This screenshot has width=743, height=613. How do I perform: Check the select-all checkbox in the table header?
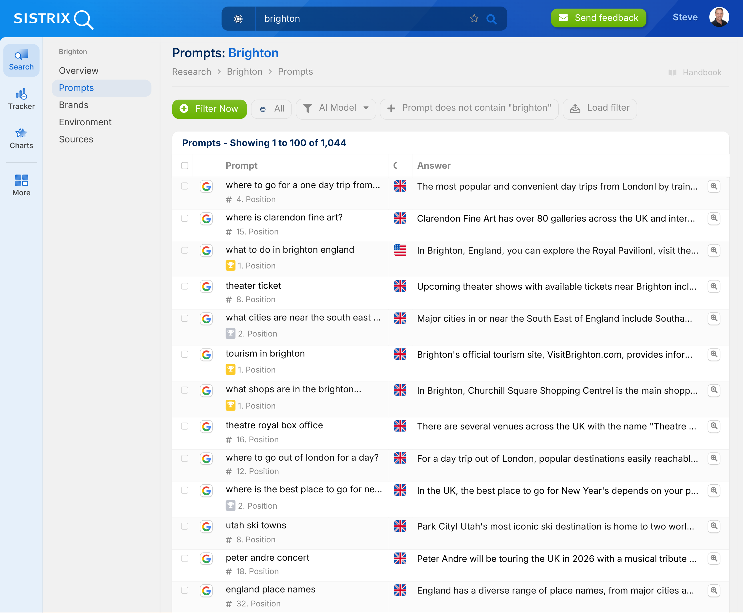pos(185,165)
